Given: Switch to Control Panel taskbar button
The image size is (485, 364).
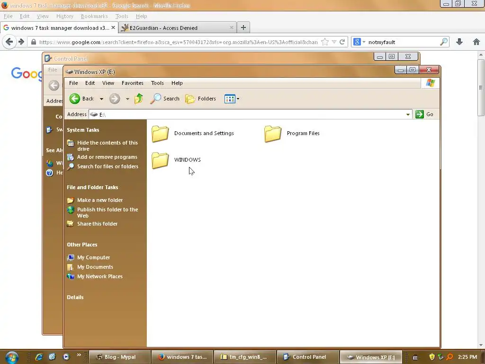Looking at the screenshot, I should [x=307, y=357].
